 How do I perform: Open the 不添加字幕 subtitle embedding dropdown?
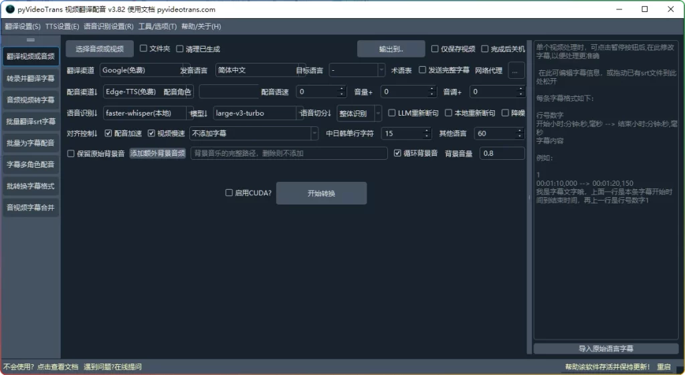pyautogui.click(x=314, y=134)
